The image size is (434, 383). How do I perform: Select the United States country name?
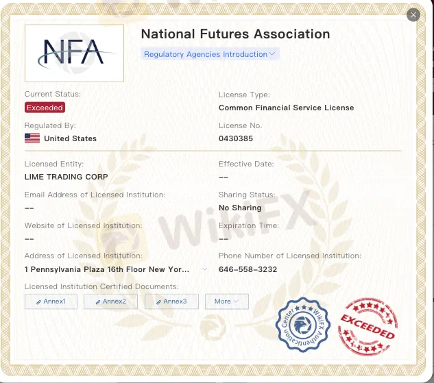pos(71,138)
